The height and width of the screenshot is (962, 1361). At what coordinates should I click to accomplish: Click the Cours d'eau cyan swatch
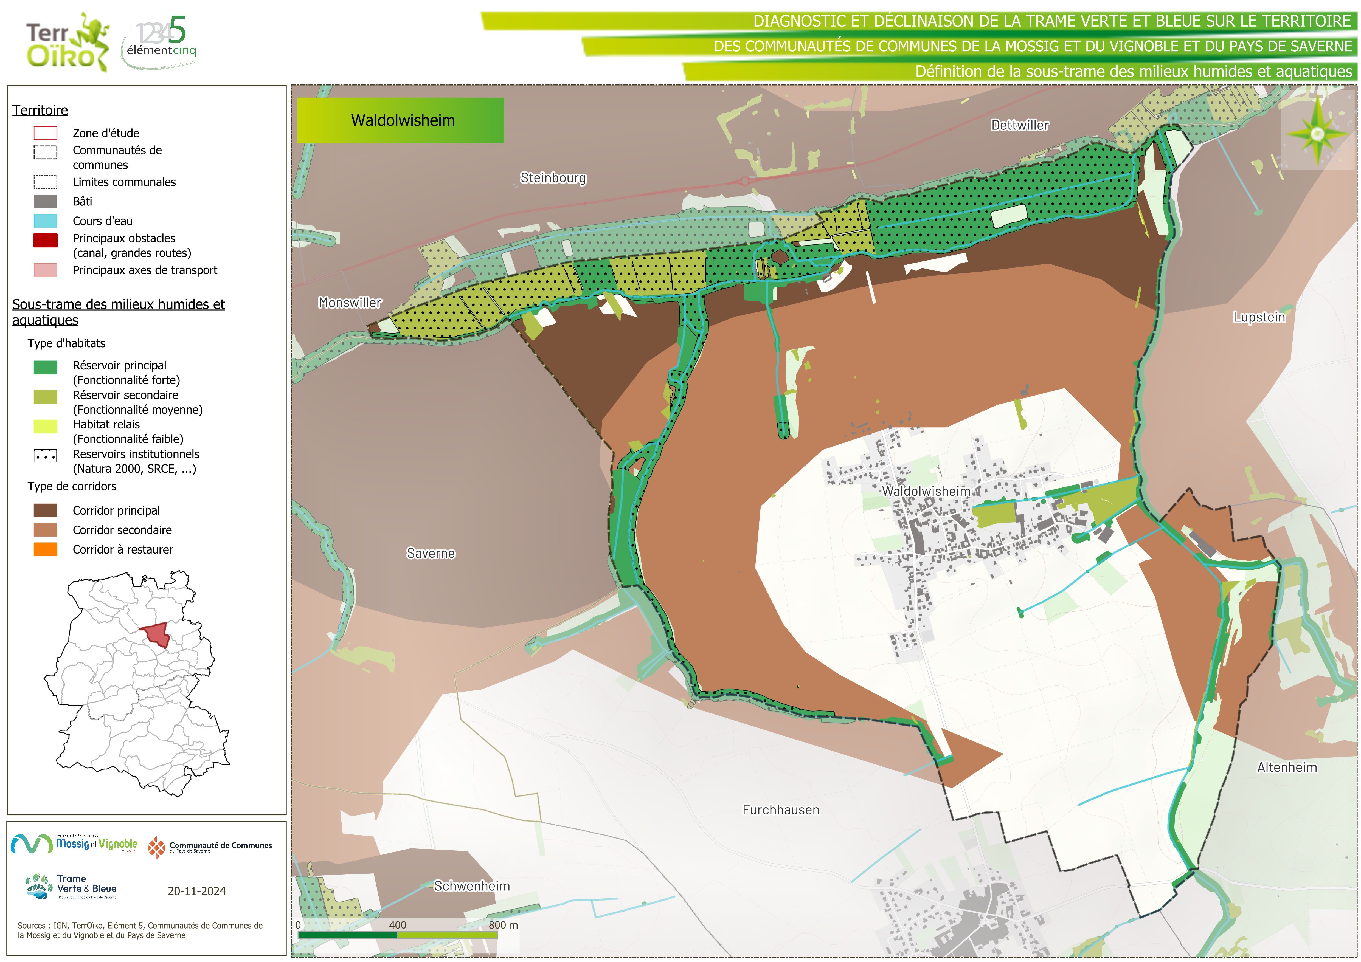tap(46, 221)
